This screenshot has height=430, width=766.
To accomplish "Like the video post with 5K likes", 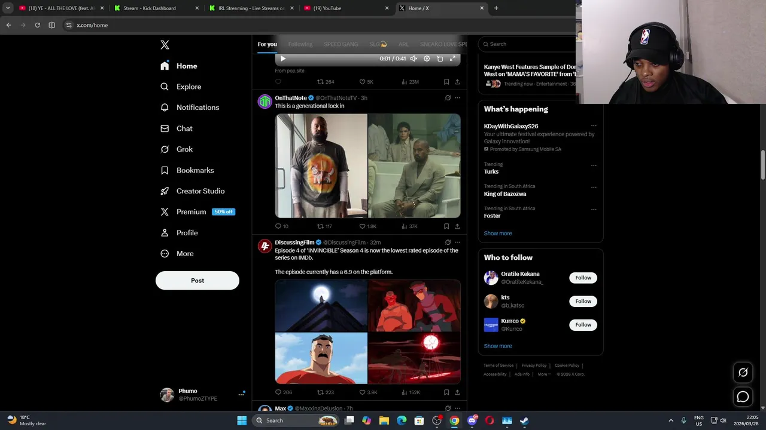I will click(366, 82).
